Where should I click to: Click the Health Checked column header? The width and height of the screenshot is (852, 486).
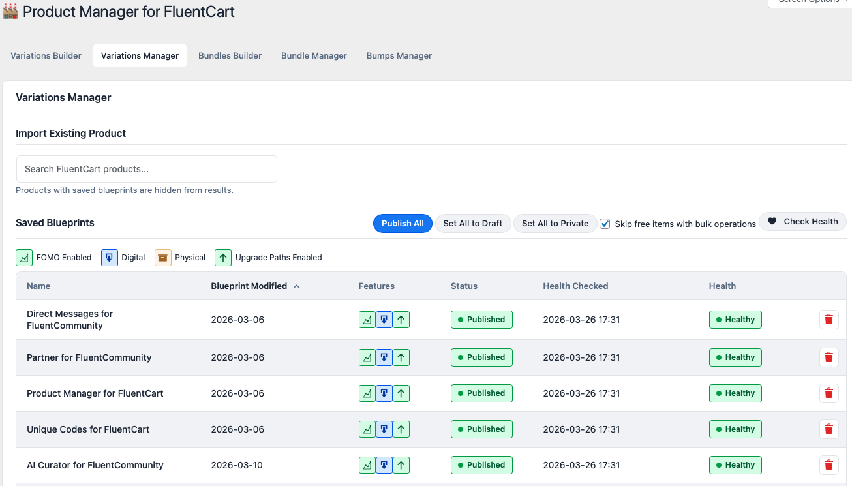click(575, 286)
